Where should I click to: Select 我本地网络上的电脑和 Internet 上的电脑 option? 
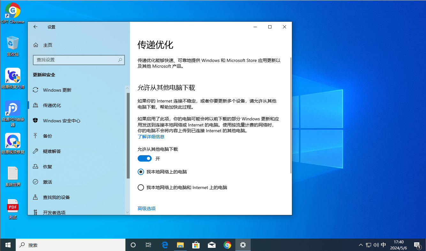click(x=182, y=187)
